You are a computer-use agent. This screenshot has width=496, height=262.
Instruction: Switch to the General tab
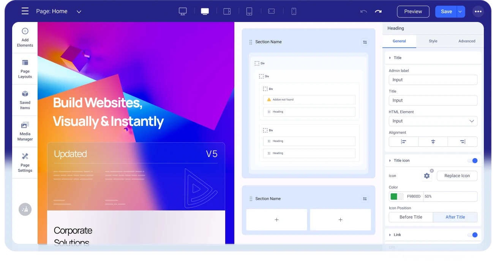tap(399, 41)
